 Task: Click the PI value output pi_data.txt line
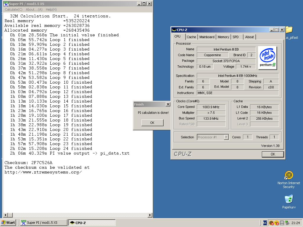tap(70, 153)
